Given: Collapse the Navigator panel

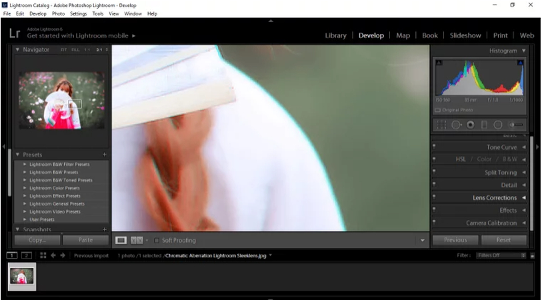Looking at the screenshot, I should 17,50.
